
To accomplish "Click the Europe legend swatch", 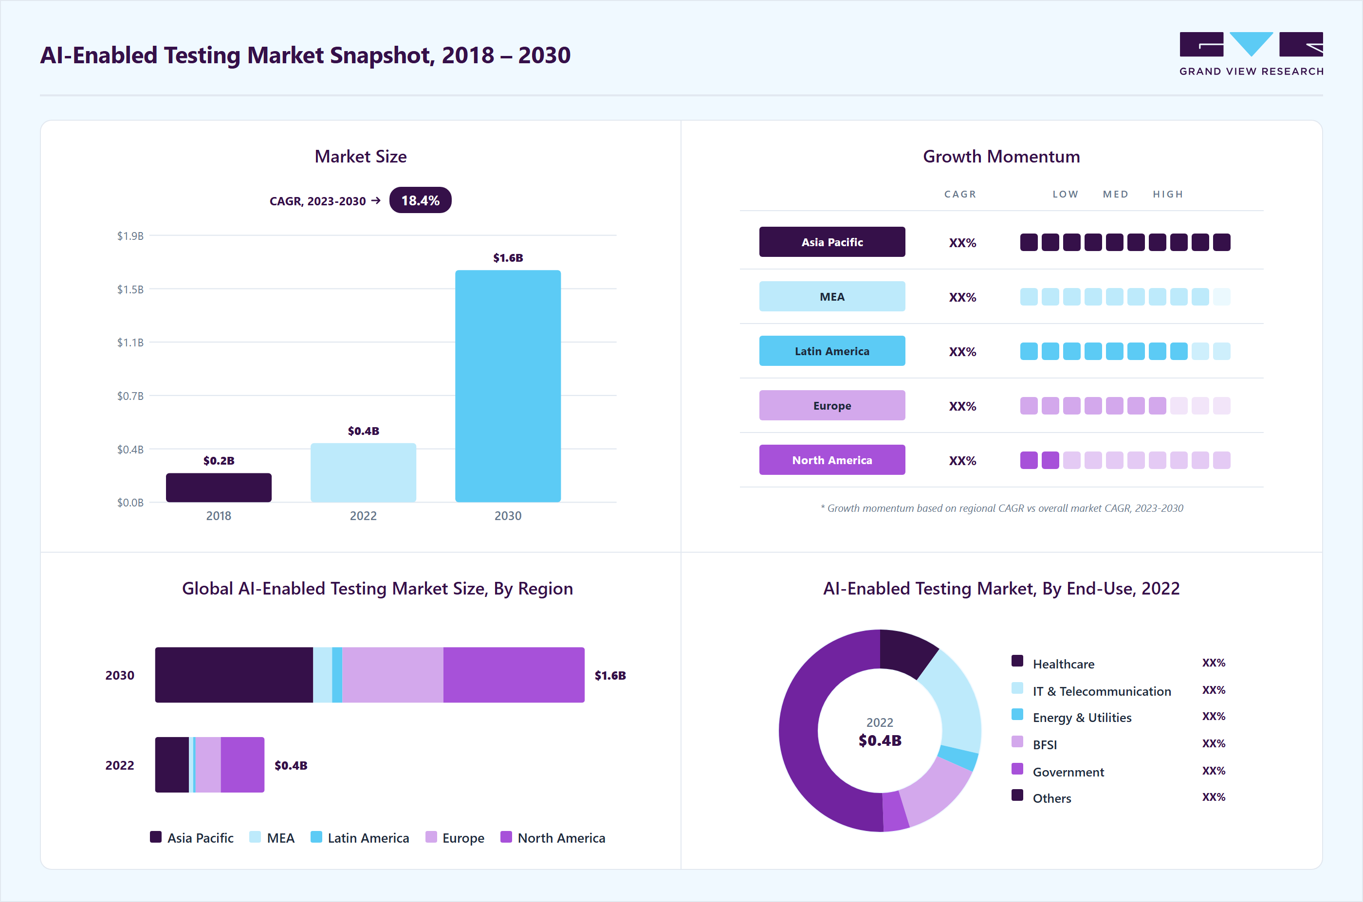I will (430, 837).
